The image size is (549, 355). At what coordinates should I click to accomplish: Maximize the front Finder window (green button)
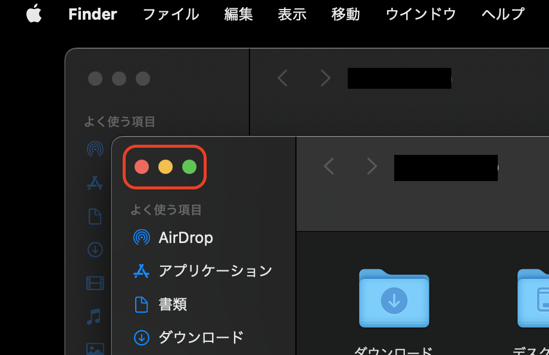click(189, 167)
